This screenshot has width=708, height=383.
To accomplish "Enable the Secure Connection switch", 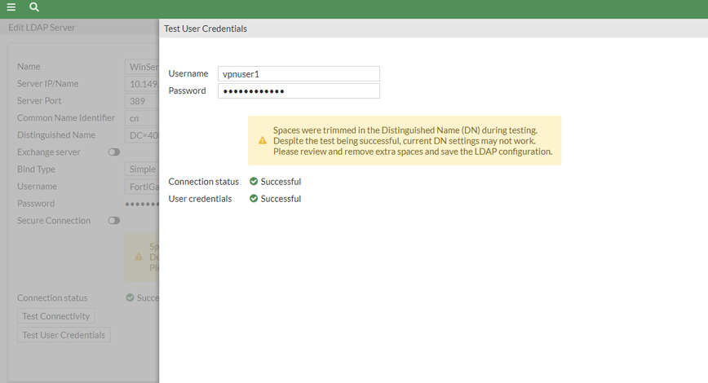I will [x=113, y=221].
